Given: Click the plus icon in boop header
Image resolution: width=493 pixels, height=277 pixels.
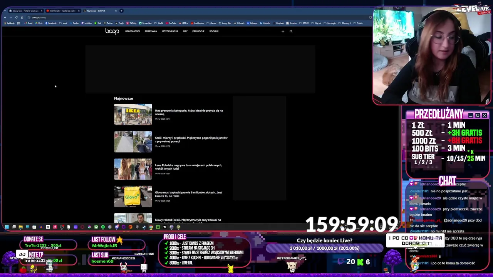Looking at the screenshot, I should point(283,31).
